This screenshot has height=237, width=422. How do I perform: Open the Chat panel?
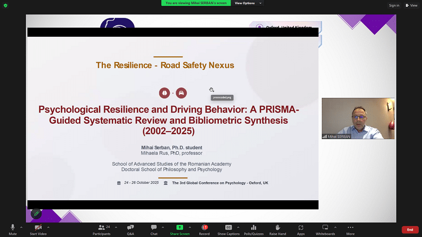pyautogui.click(x=154, y=229)
